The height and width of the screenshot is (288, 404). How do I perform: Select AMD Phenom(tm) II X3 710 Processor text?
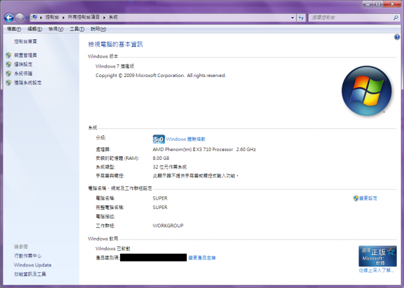click(x=193, y=149)
